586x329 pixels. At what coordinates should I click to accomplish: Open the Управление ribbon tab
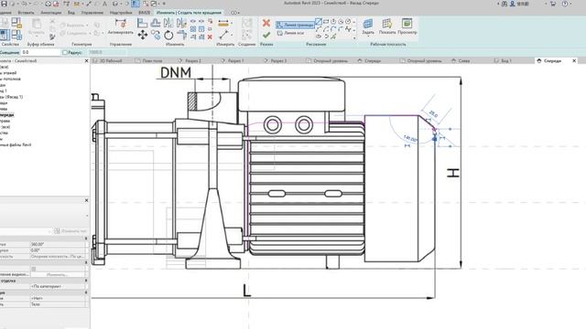(92, 13)
